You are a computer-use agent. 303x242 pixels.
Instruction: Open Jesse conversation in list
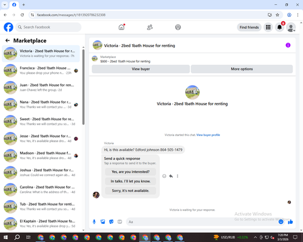coord(41,139)
